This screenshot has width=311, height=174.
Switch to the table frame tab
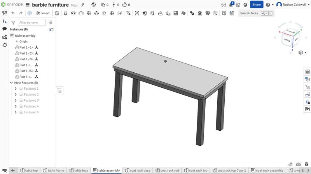[x=54, y=170]
